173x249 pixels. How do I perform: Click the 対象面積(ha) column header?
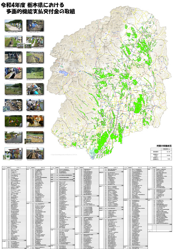166,149
